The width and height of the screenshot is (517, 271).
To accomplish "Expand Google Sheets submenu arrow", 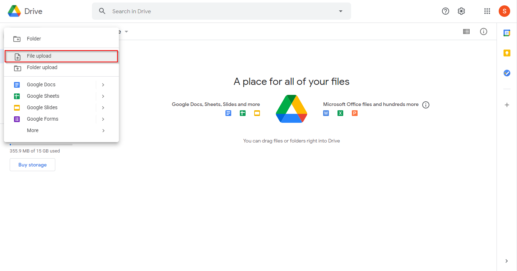I will pyautogui.click(x=103, y=96).
